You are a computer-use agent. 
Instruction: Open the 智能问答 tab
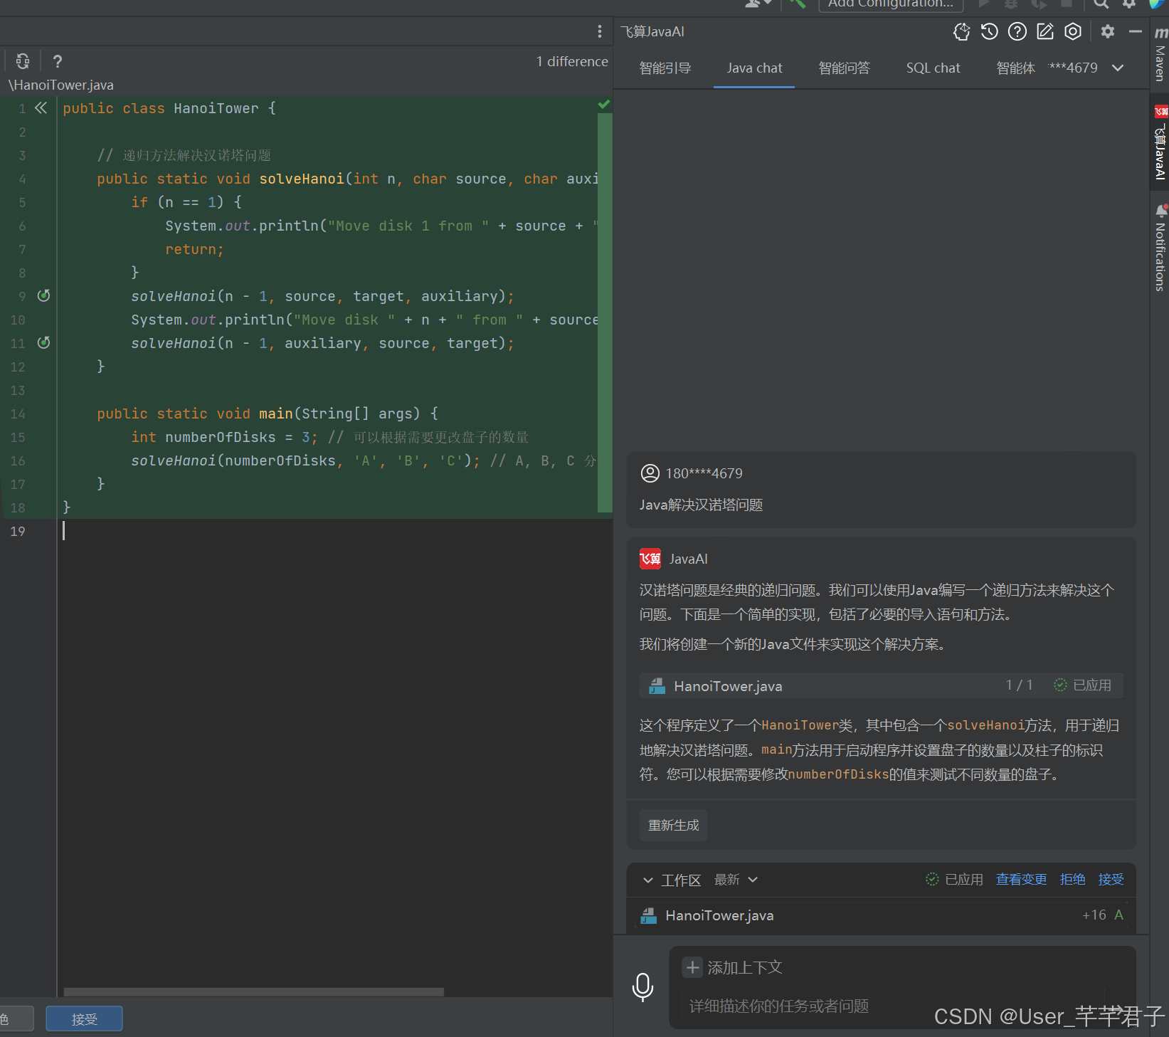pos(844,68)
